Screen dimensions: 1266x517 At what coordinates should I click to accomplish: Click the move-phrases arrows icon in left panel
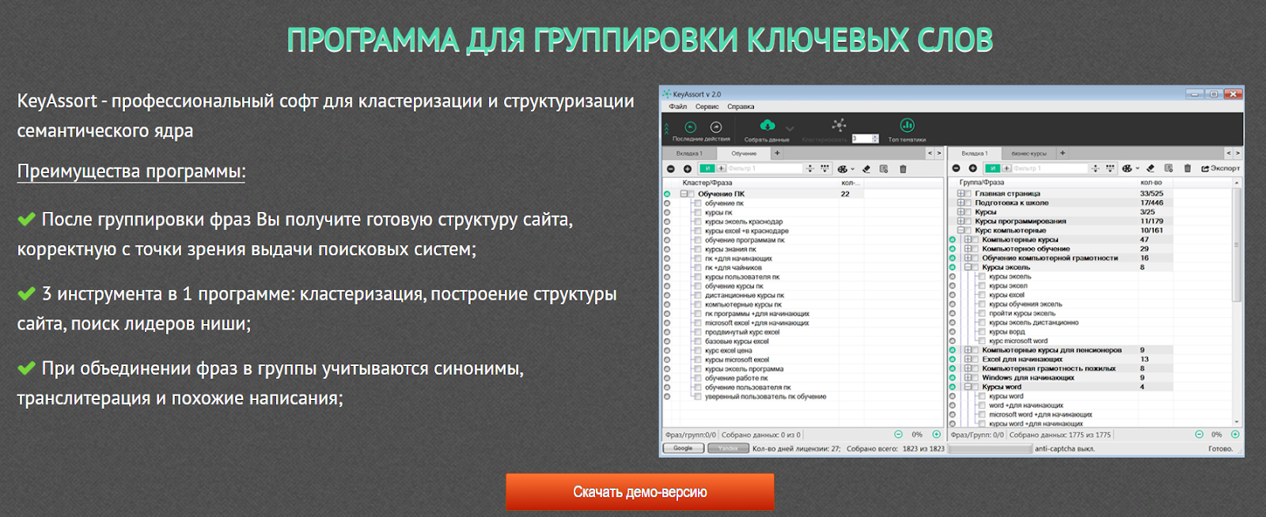tap(809, 169)
